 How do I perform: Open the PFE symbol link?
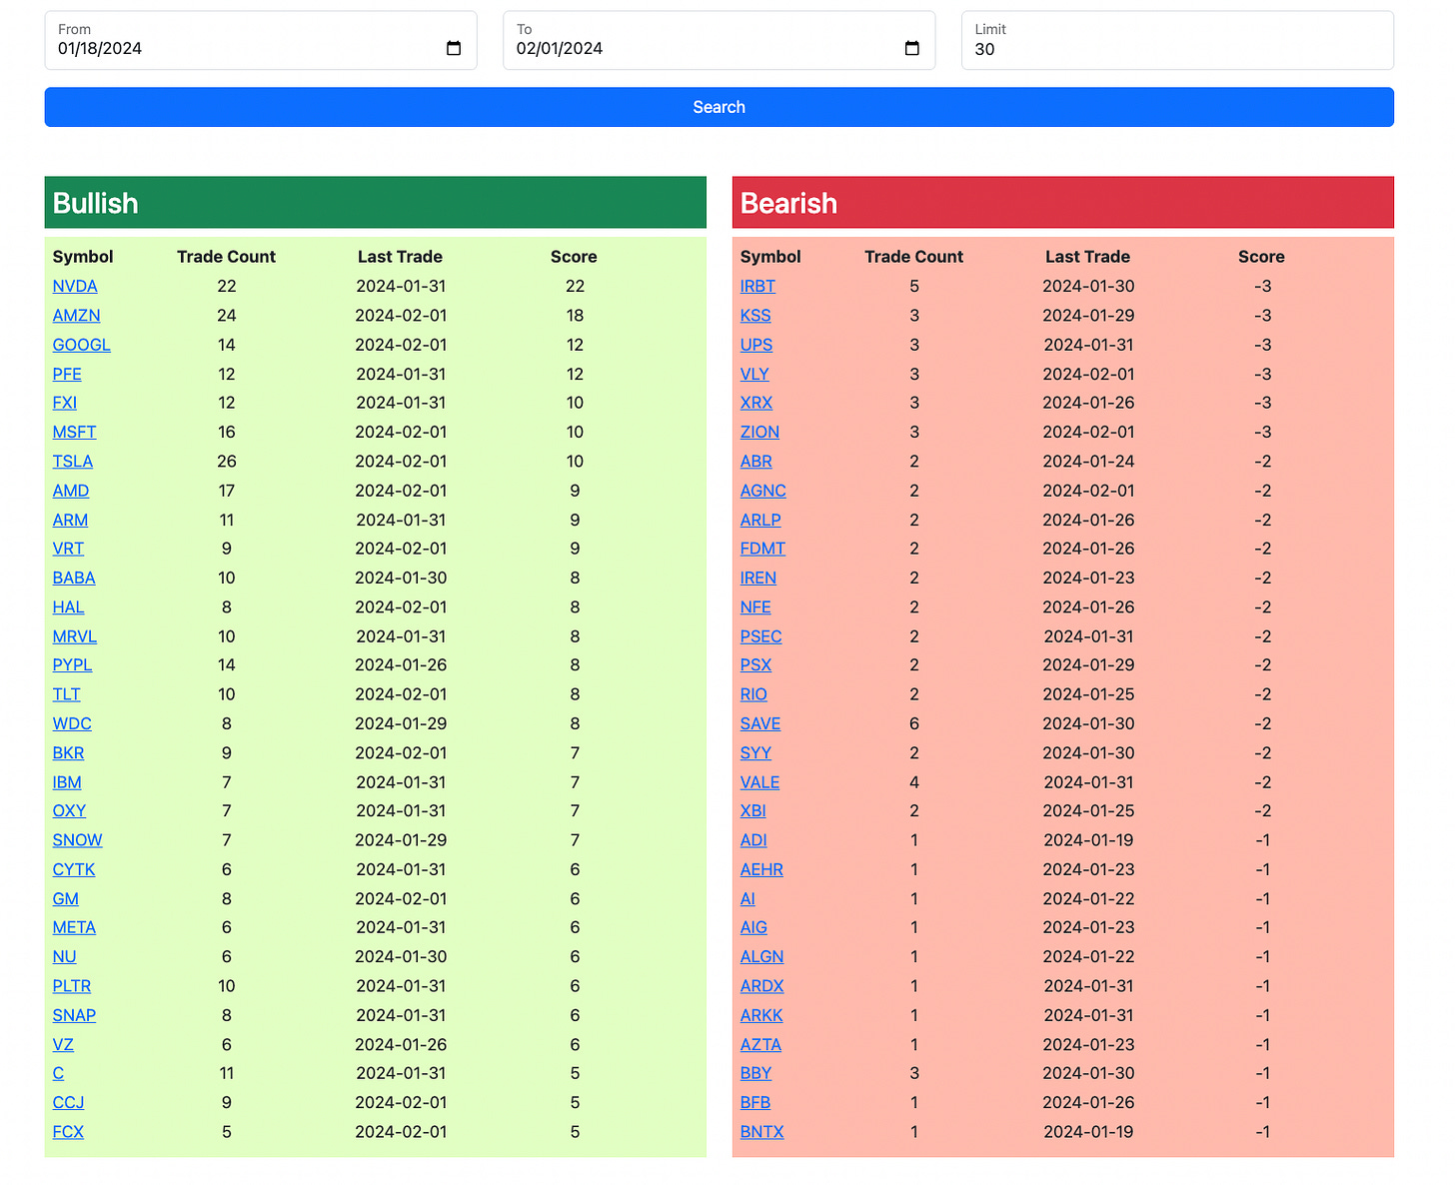click(67, 374)
